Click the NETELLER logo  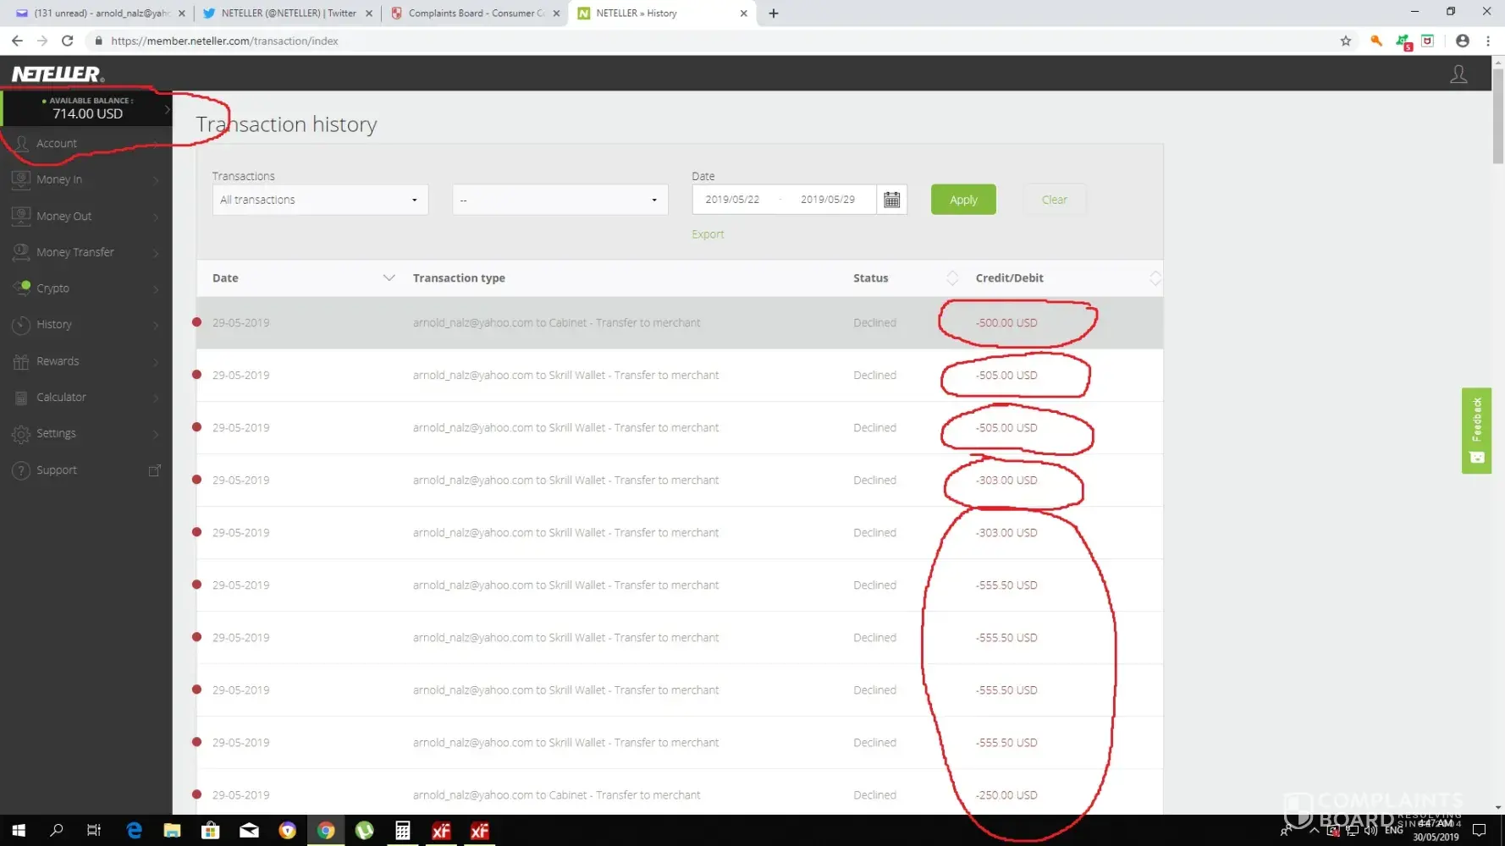(x=58, y=74)
